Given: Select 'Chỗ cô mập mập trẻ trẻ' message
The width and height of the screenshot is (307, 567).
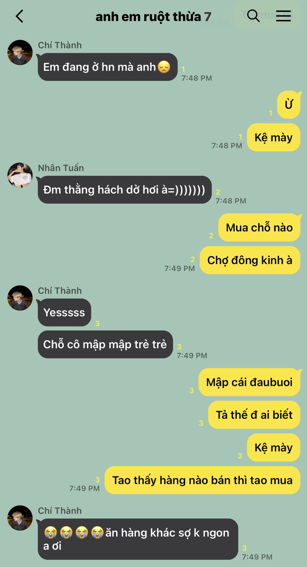Looking at the screenshot, I should click(105, 344).
